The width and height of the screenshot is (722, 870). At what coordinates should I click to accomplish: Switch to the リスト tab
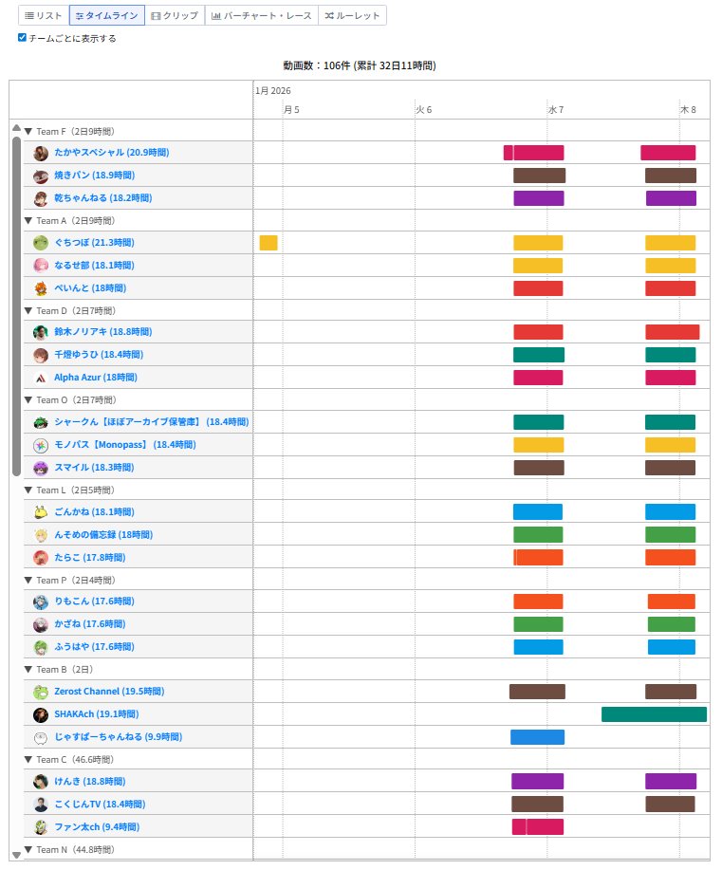pyautogui.click(x=44, y=15)
